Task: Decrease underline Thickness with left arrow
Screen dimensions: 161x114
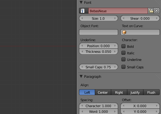Action: point(82,51)
